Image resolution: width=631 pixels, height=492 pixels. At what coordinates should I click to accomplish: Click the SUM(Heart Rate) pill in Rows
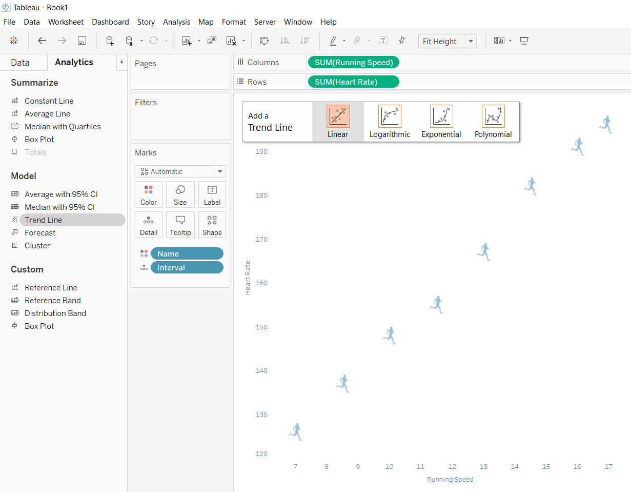click(x=353, y=82)
